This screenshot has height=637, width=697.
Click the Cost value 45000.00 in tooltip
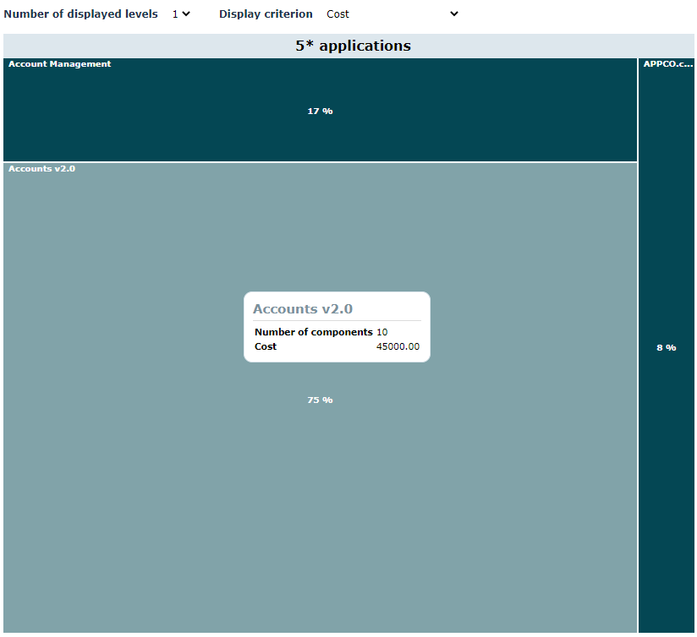398,347
